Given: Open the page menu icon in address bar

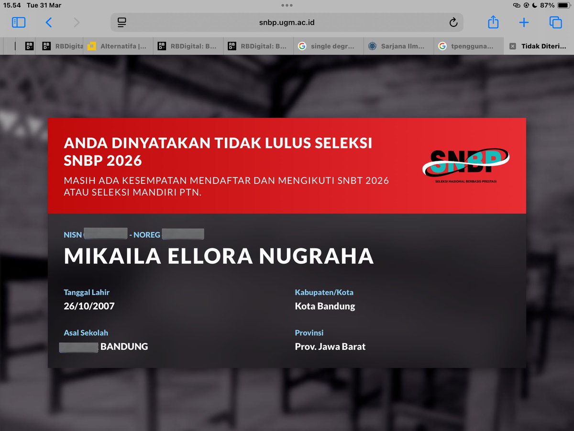Looking at the screenshot, I should tap(121, 22).
